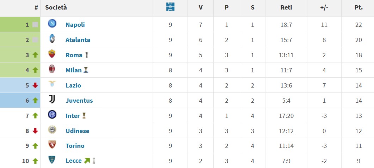Open the Juventus team link
The image size is (374, 168).
pyautogui.click(x=79, y=101)
